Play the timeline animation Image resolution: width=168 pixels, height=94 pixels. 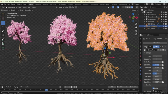(x=72, y=87)
